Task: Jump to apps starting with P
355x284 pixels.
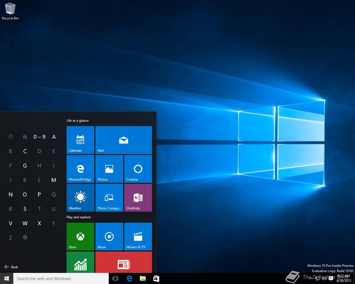Action: coord(39,194)
